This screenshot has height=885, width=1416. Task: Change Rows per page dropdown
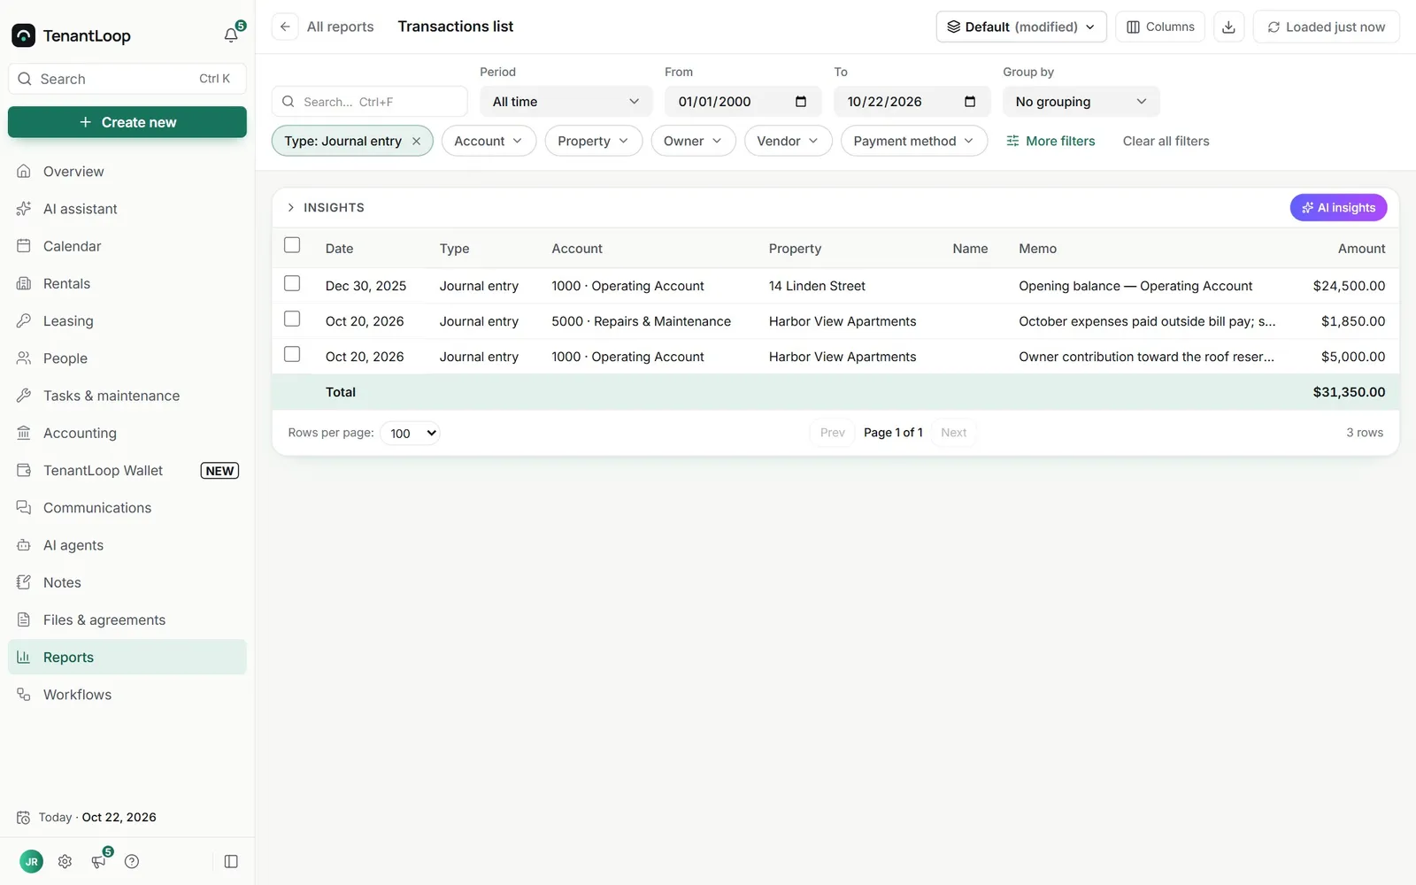pyautogui.click(x=411, y=433)
